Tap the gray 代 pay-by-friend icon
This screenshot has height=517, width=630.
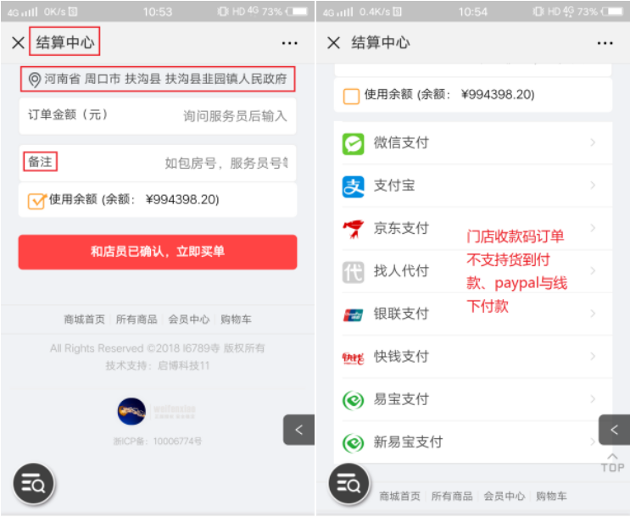click(353, 271)
